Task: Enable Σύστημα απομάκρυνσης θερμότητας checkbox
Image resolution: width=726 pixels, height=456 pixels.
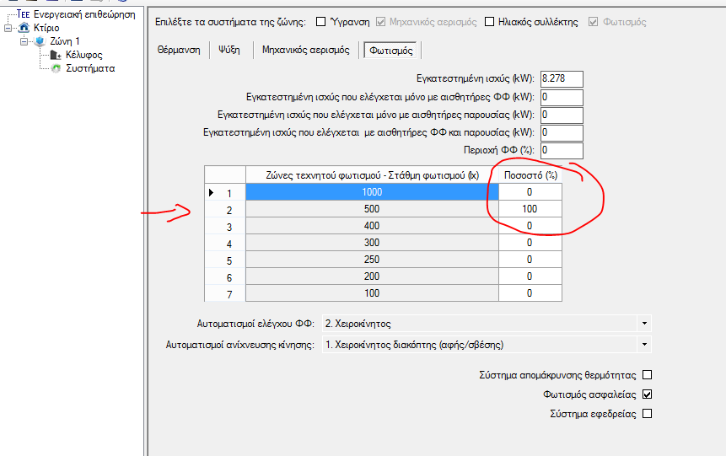Action: (648, 375)
